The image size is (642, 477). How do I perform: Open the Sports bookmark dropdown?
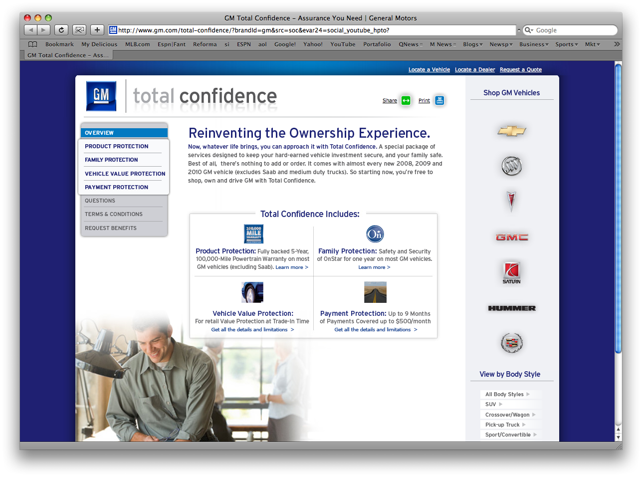pyautogui.click(x=567, y=44)
